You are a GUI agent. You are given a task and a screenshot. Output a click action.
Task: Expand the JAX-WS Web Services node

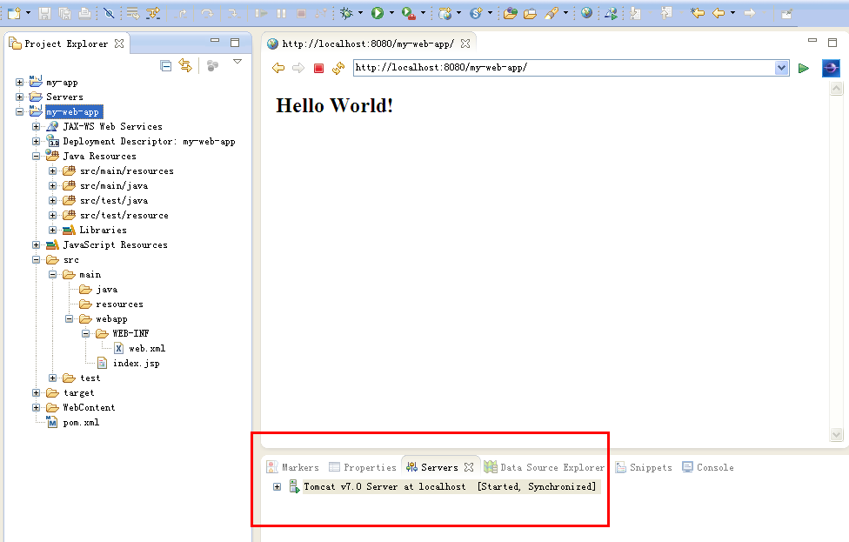[x=34, y=126]
